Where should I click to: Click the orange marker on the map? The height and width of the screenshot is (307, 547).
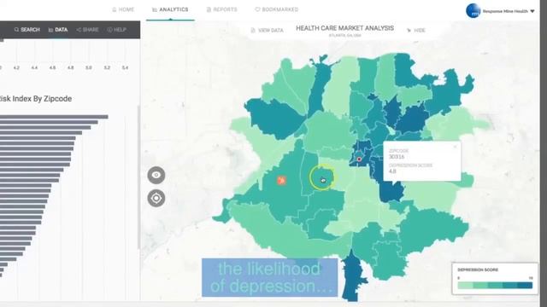pyautogui.click(x=281, y=180)
